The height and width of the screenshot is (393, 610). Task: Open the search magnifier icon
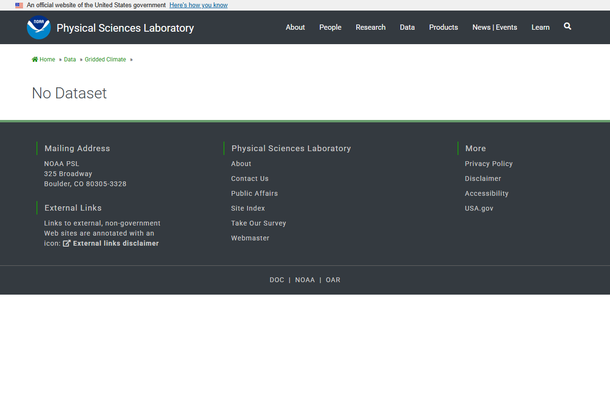click(x=567, y=26)
